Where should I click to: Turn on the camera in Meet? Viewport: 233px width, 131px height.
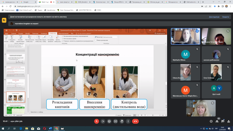[x=103, y=121]
